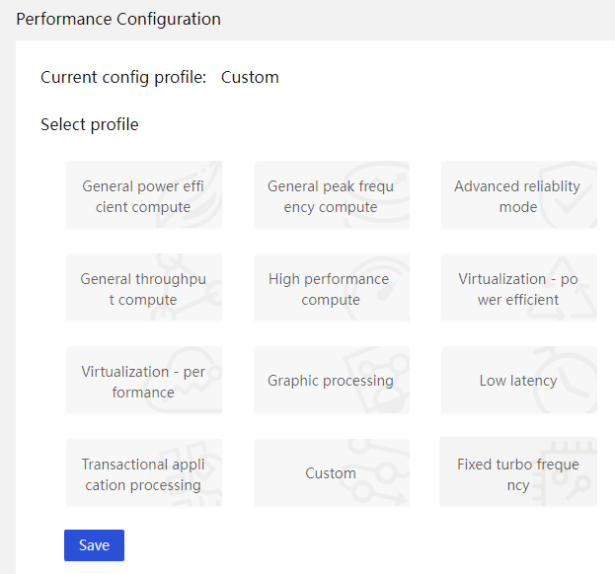Viewport: 615px width, 574px height.
Task: Click shield checkmark icon in Advanced reliability tile
Action: 568,194
